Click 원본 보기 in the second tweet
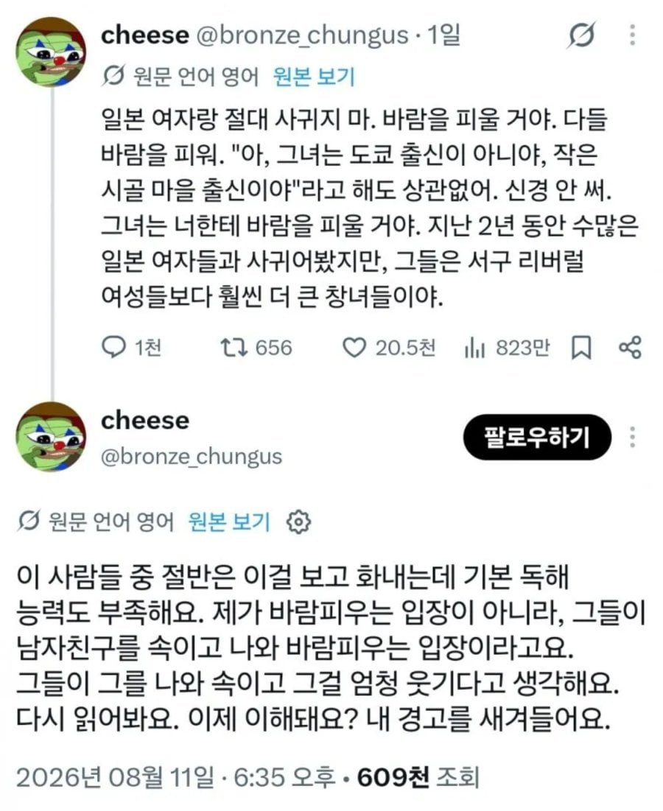 coord(228,522)
